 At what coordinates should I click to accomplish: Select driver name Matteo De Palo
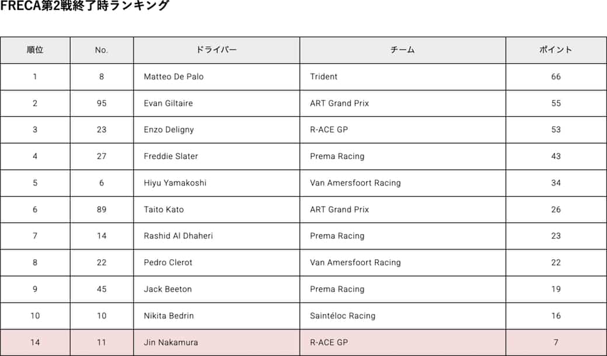coord(174,76)
